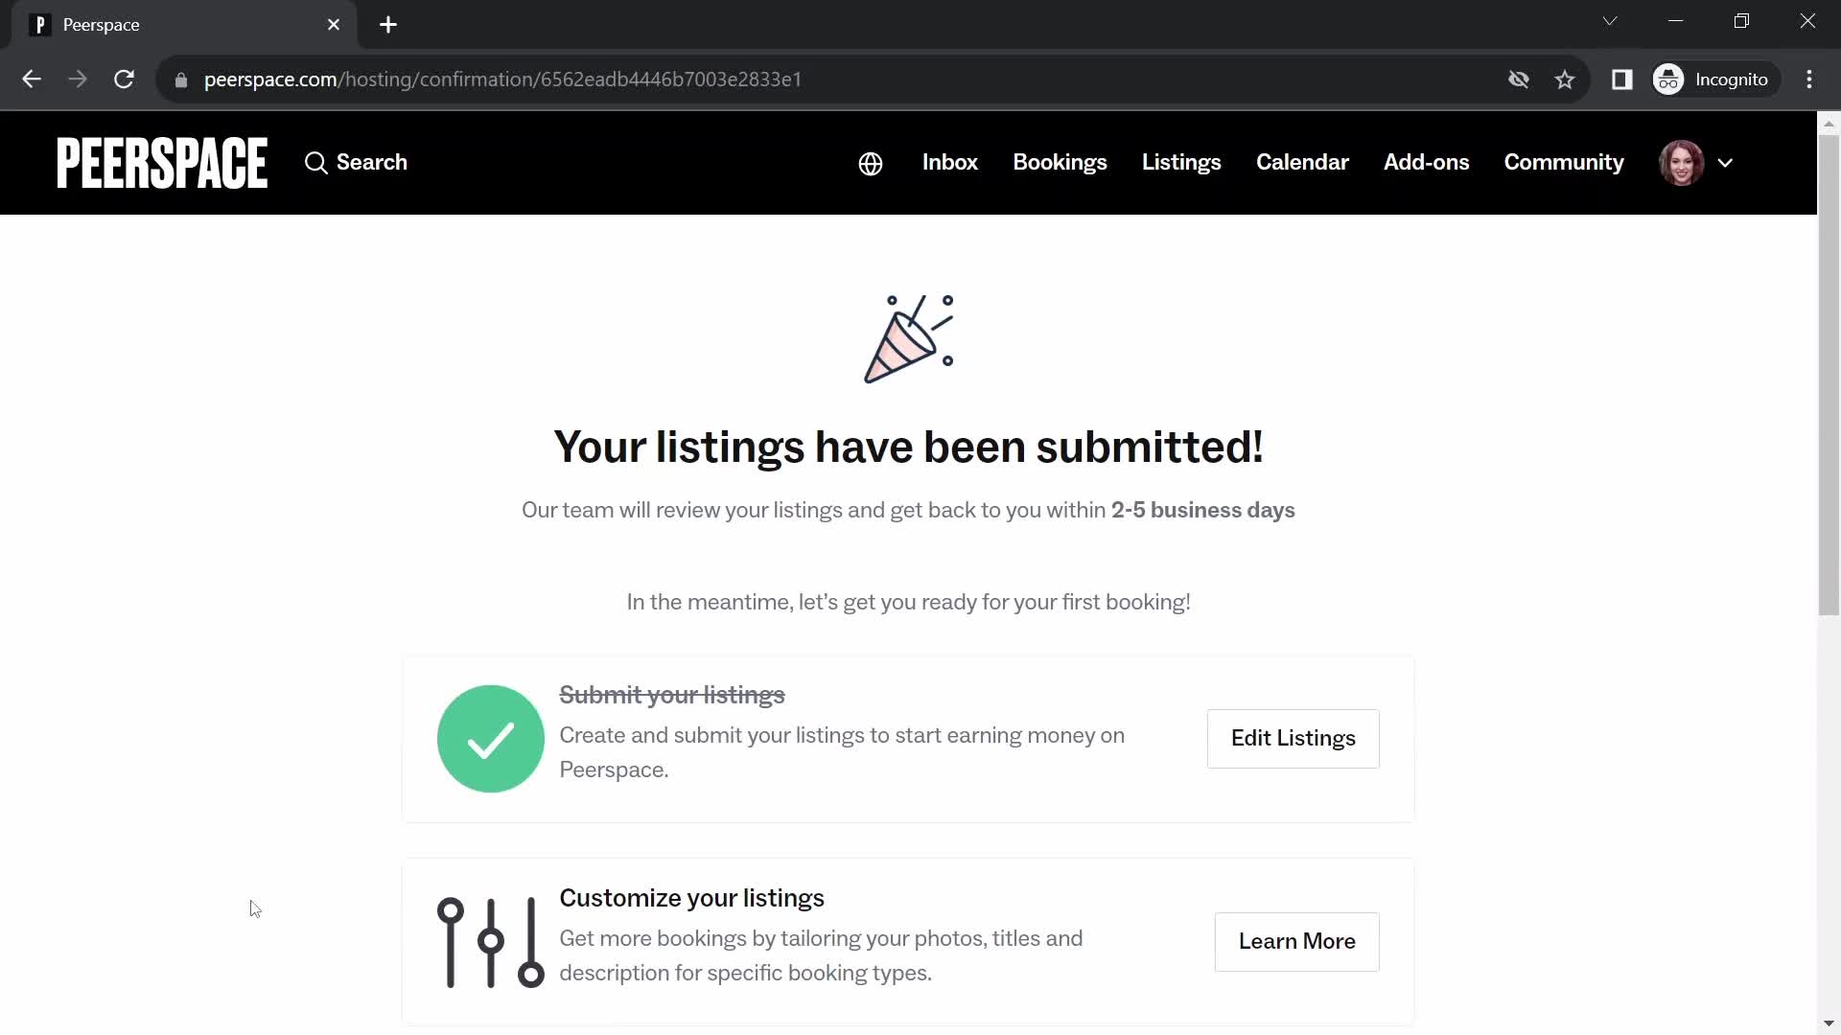Click the Edit Listings button
1841x1035 pixels.
1293,738
